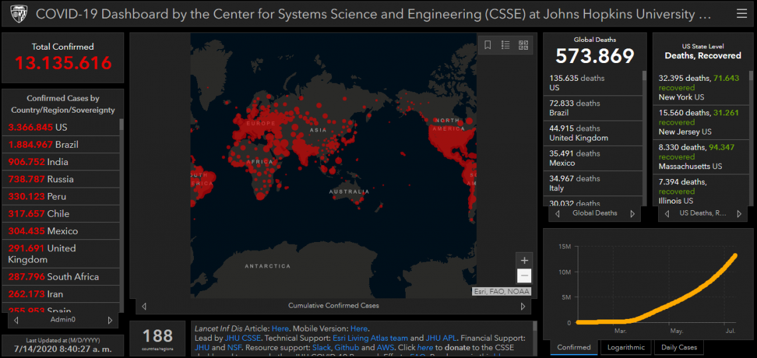Image resolution: width=757 pixels, height=358 pixels.
Task: Select '34.967 deaths Italy' entry
Action: (594, 183)
